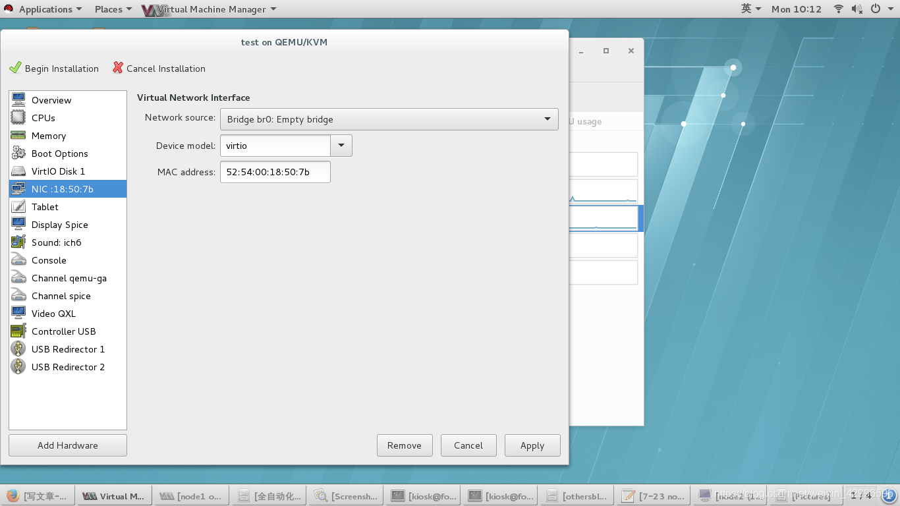Open the Network source dropdown
Screen dimensions: 900x506
(x=389, y=119)
